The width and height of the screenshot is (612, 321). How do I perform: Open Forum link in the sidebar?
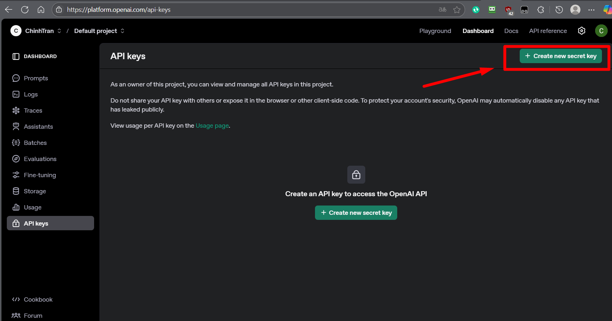(x=50, y=316)
